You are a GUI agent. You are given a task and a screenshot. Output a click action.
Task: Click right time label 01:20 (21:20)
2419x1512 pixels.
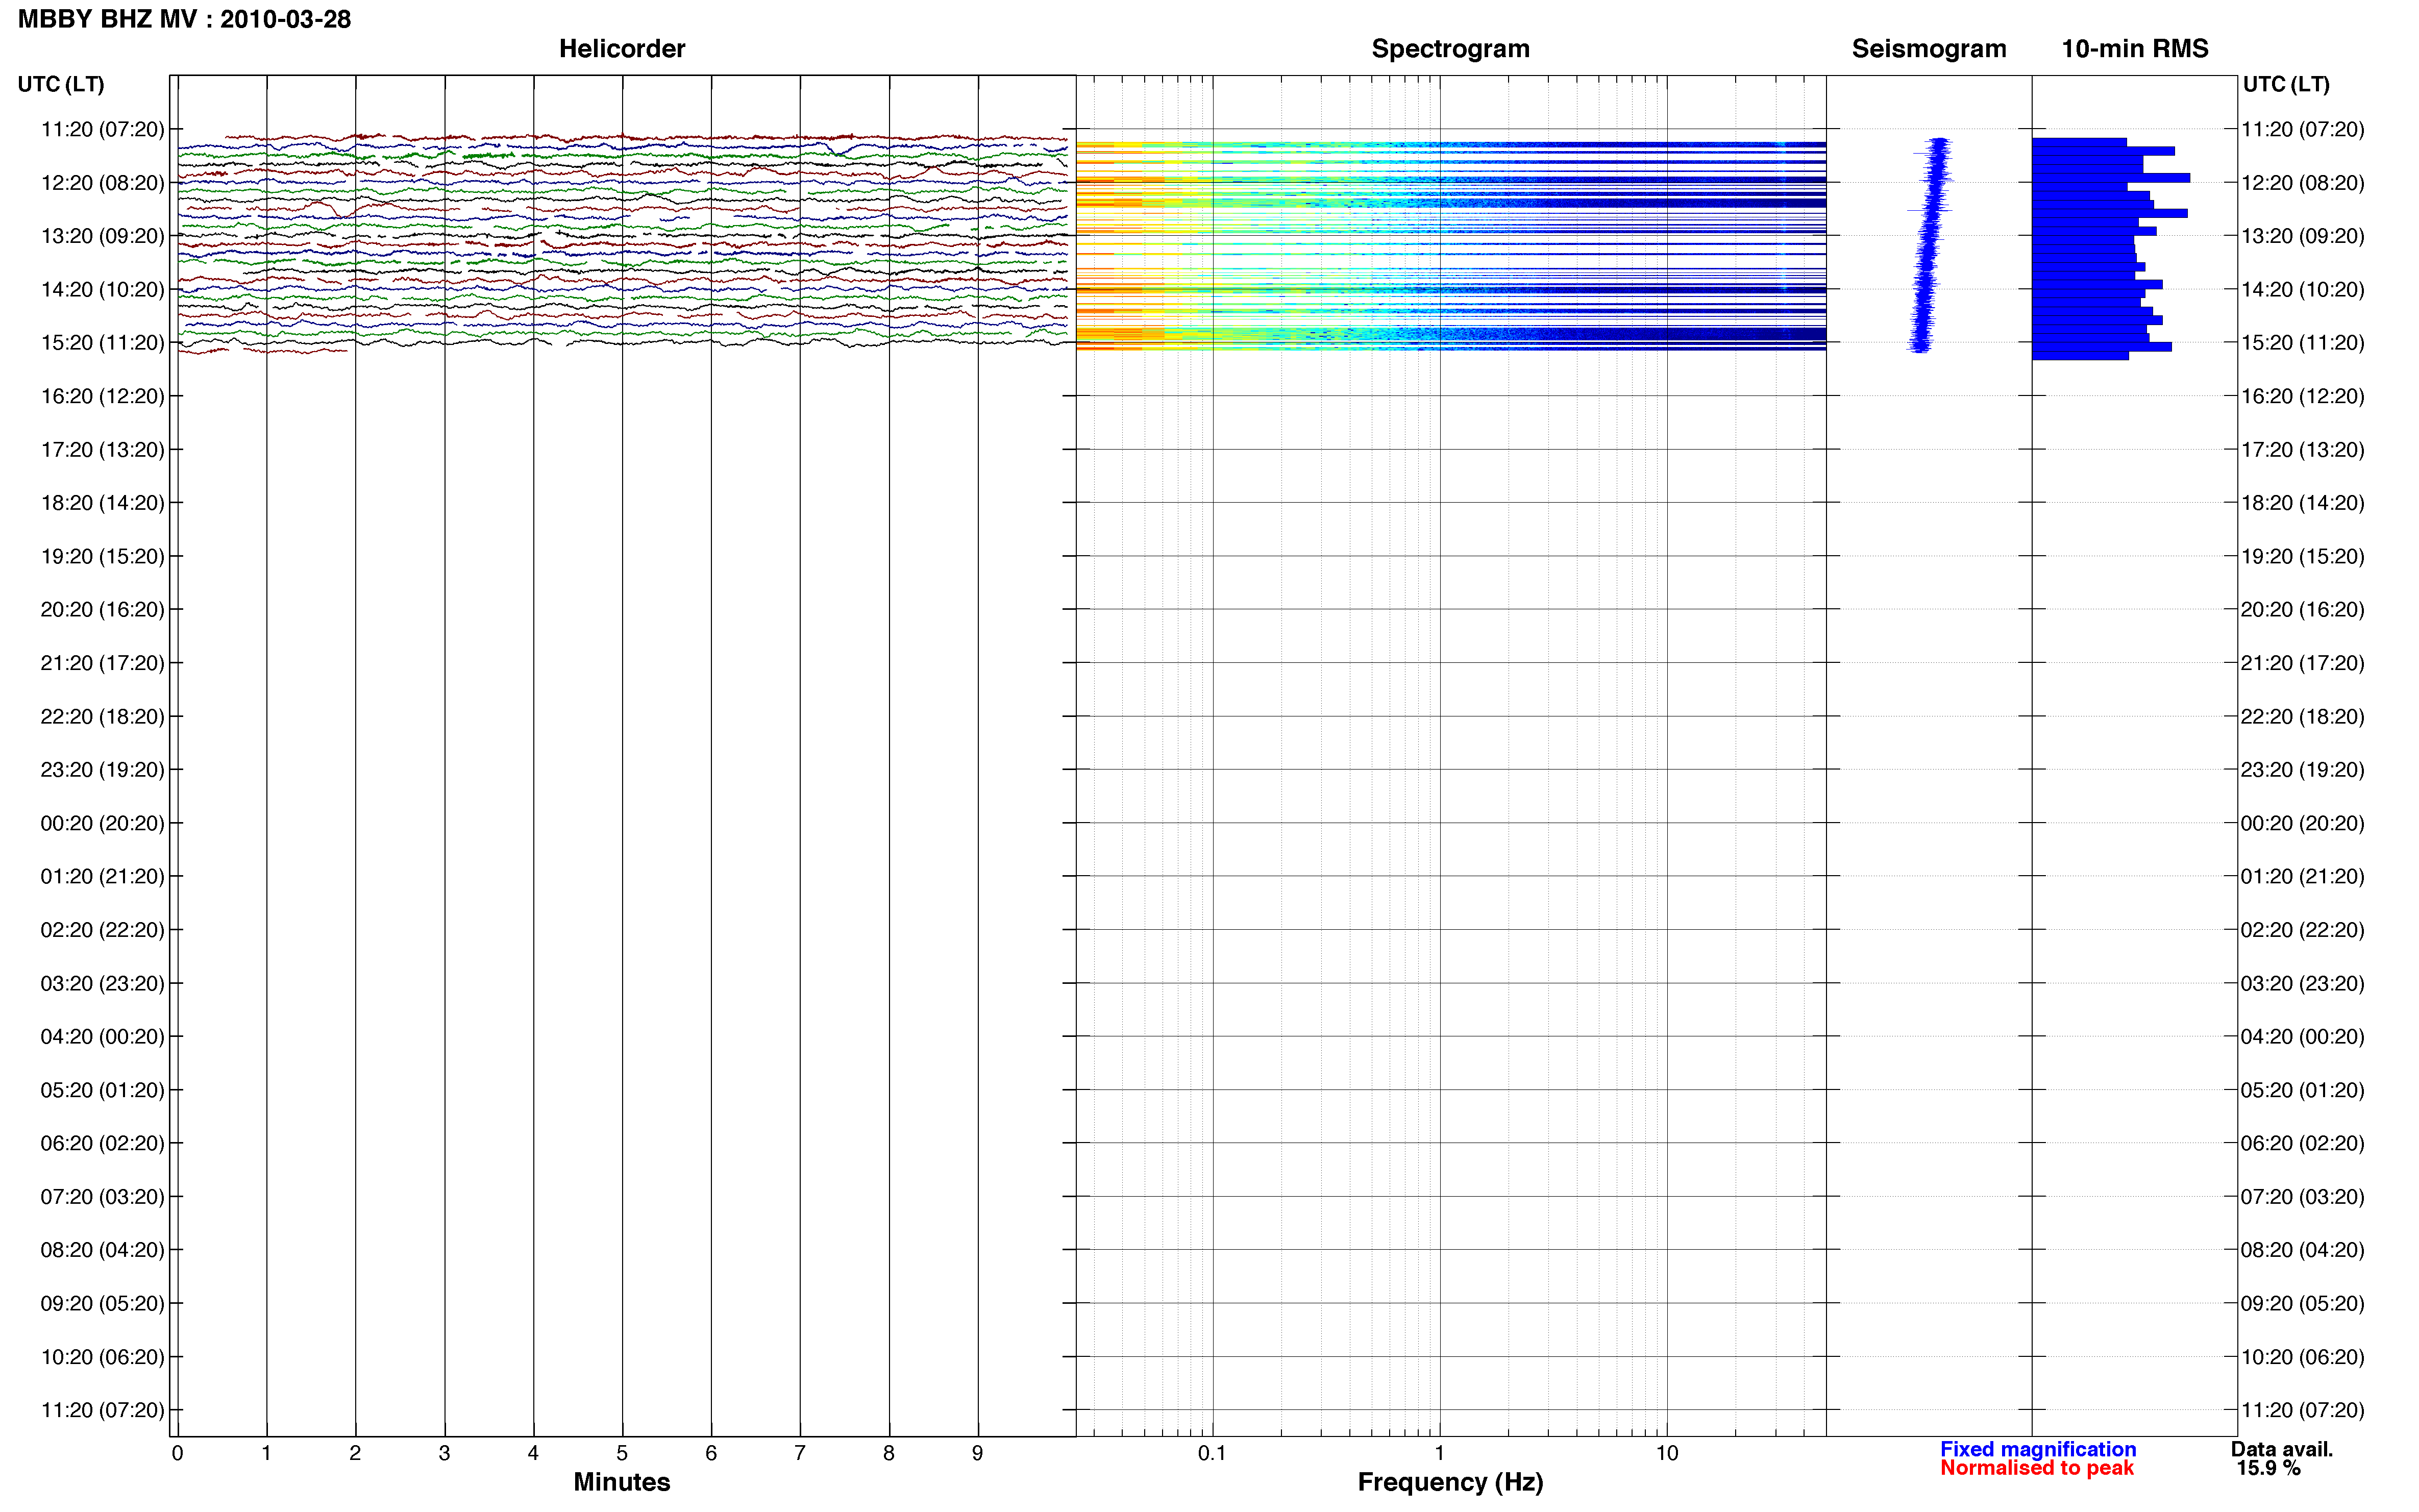pos(2302,876)
